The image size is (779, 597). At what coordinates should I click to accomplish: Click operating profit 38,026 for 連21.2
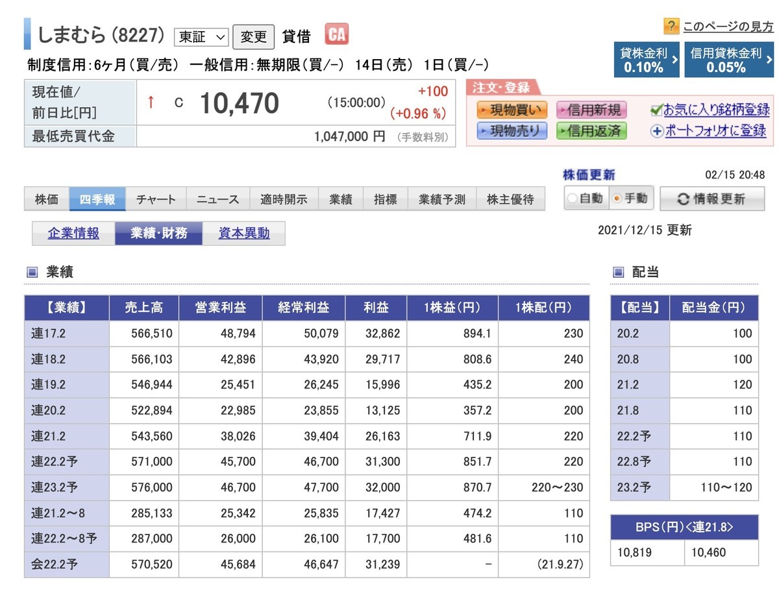pyautogui.click(x=238, y=436)
